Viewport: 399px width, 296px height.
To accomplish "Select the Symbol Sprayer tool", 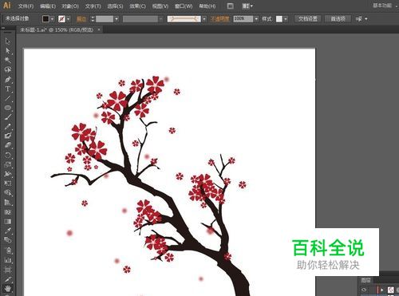I will tap(8, 250).
